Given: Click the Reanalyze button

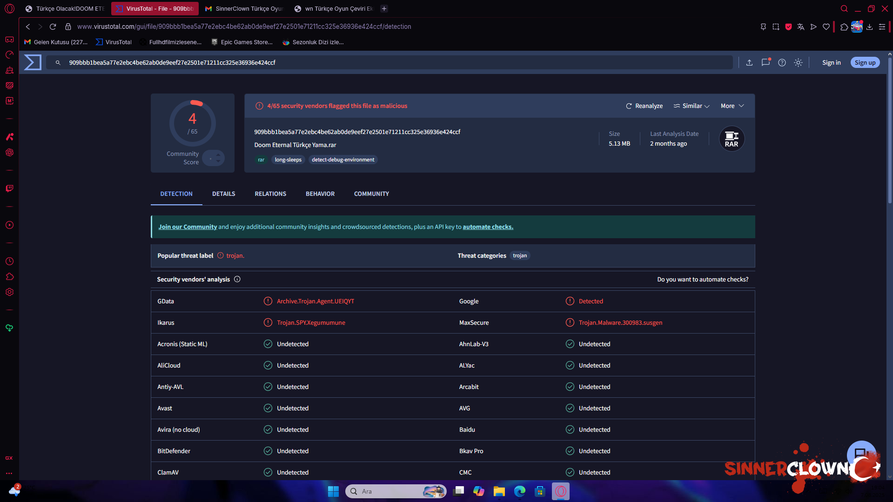Looking at the screenshot, I should (644, 106).
